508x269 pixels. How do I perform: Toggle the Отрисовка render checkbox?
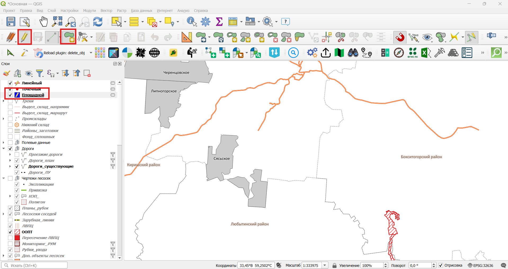tap(441, 265)
